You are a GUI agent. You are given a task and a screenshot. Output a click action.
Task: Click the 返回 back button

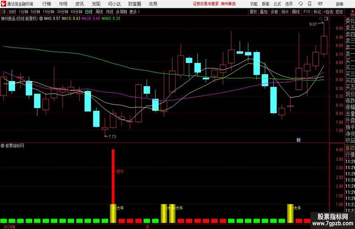coord(339,12)
